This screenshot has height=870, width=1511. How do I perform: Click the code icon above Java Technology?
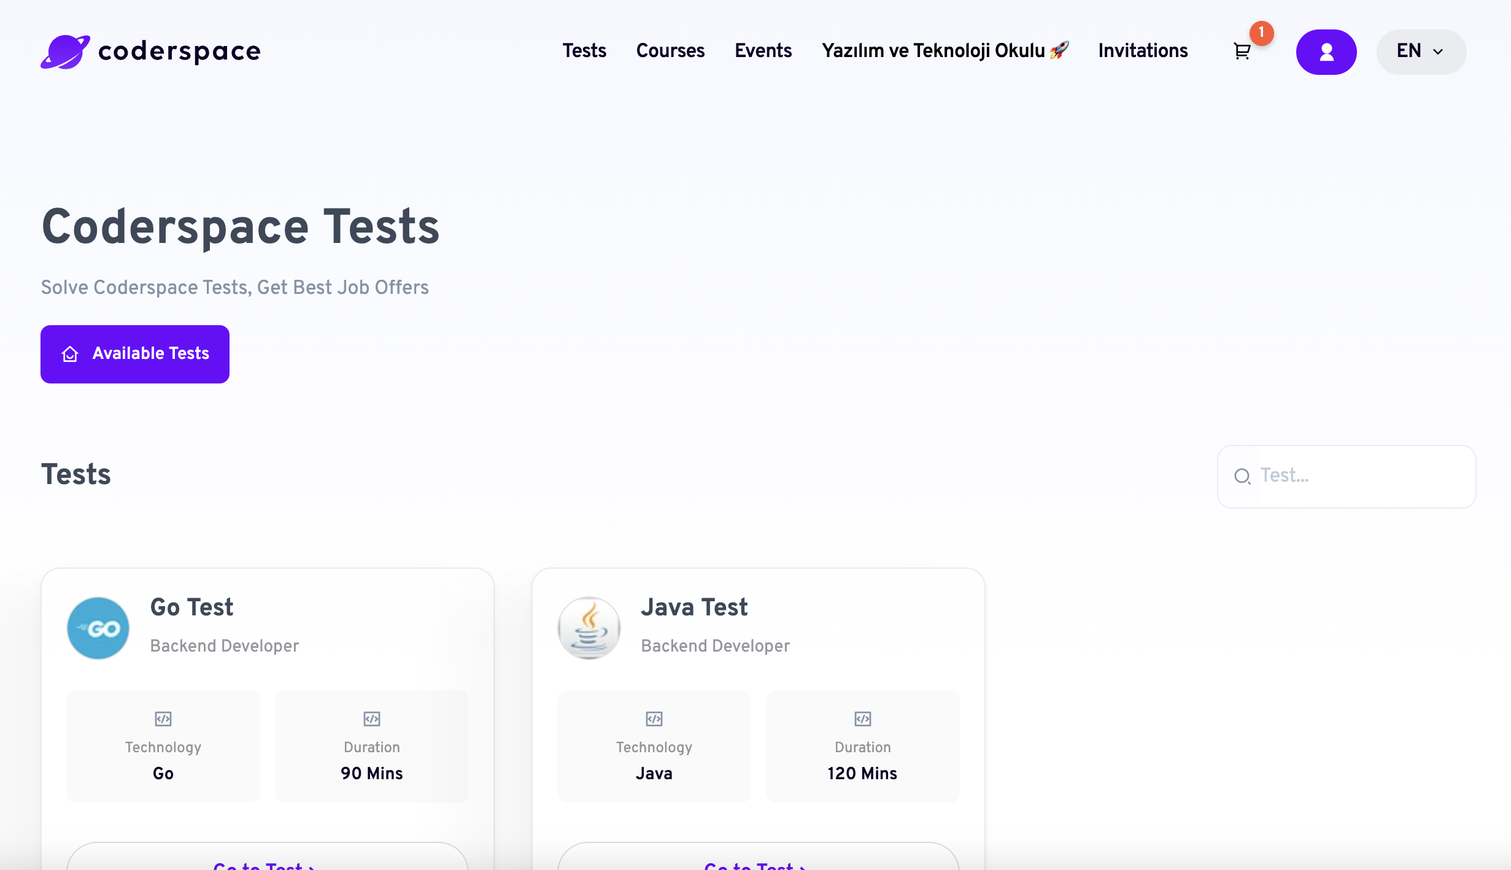(x=654, y=718)
